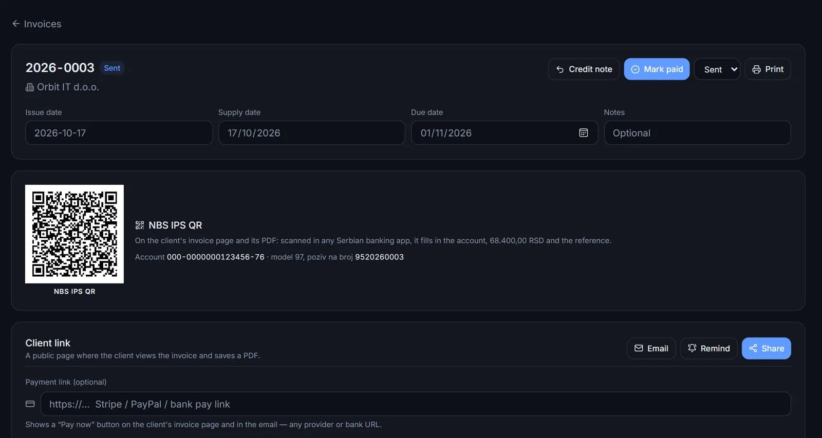
Task: Click the card icon beside payment link field
Action: click(x=30, y=404)
